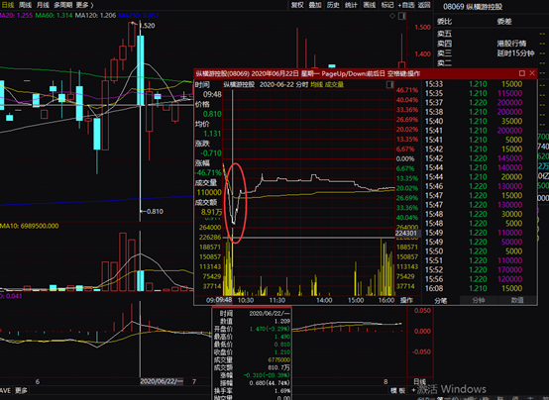Maximize the intraday popup window
Viewport: 549px width, 400px height.
pos(522,73)
